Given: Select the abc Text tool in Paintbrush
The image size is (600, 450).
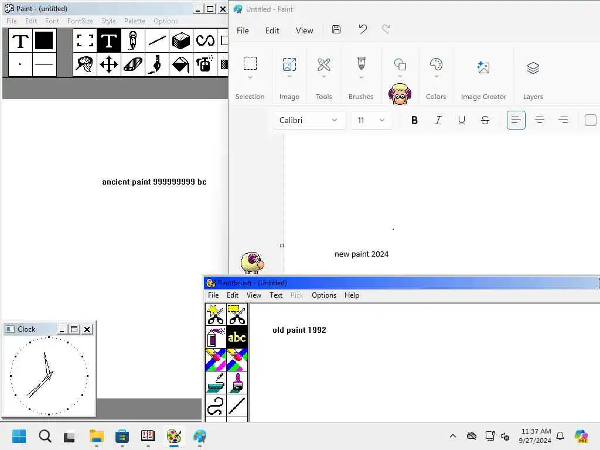Looking at the screenshot, I should 237,337.
